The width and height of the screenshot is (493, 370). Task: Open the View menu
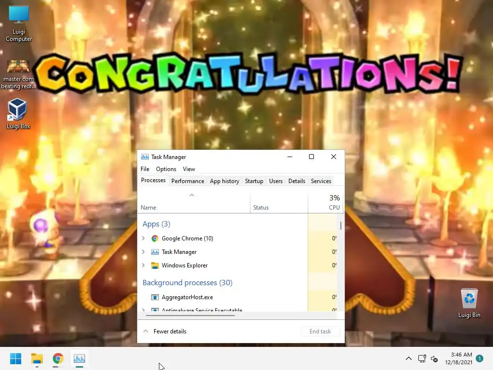tap(189, 169)
